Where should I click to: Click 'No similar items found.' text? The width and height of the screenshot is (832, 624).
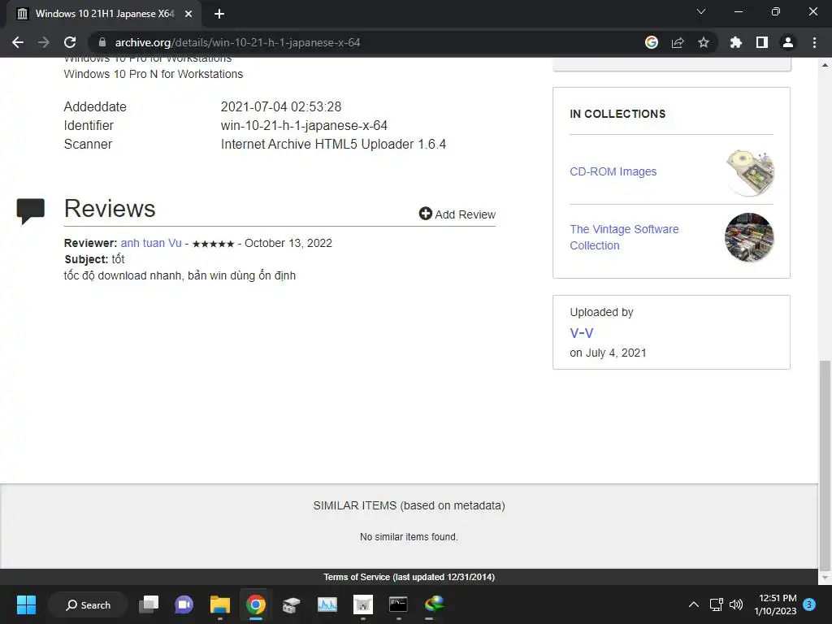click(x=409, y=537)
